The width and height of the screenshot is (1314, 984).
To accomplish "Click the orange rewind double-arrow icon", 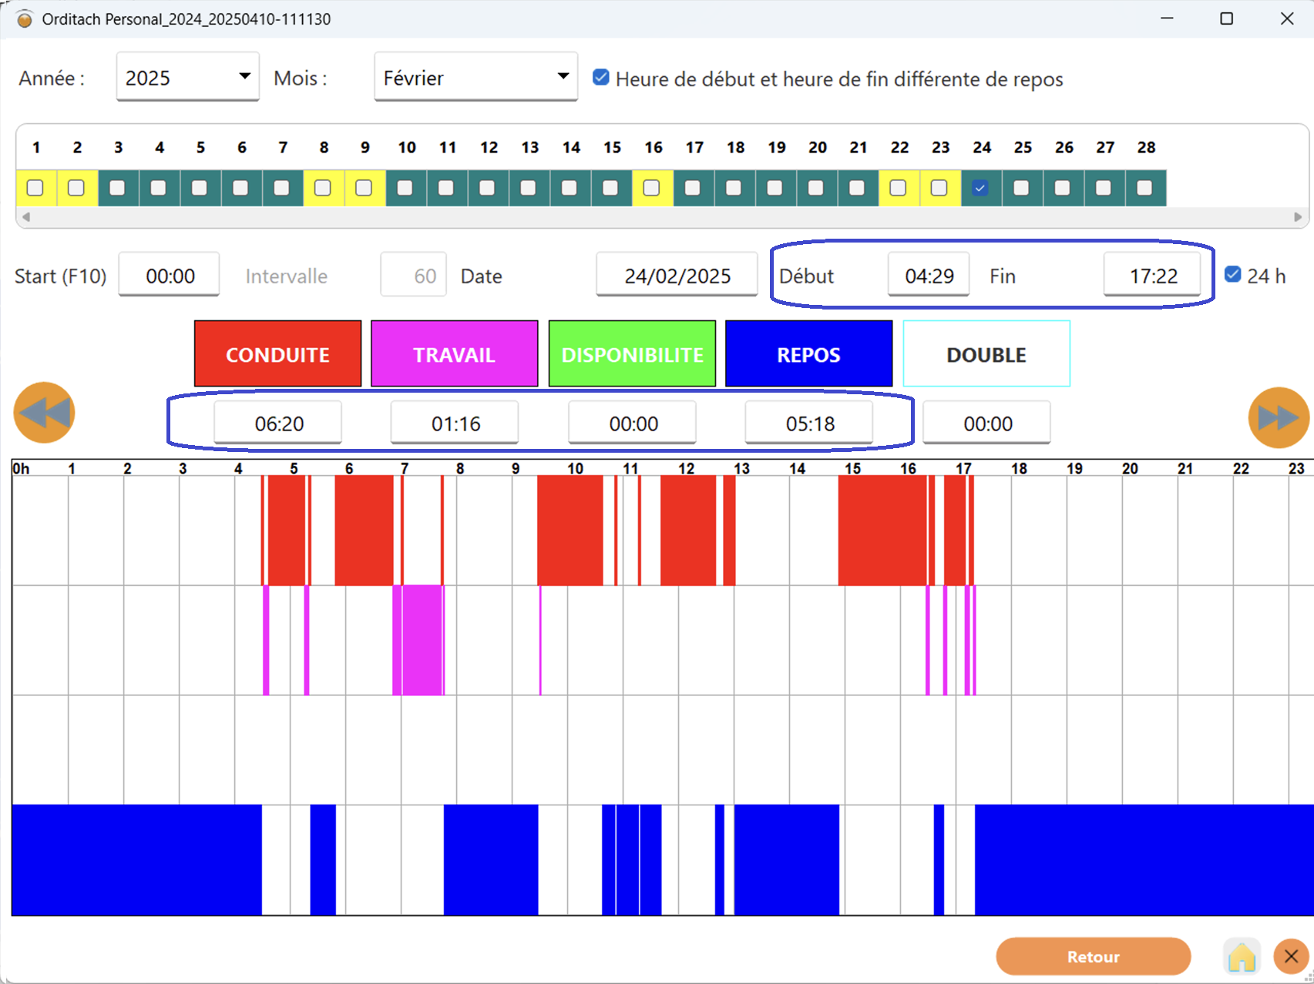I will click(x=45, y=413).
